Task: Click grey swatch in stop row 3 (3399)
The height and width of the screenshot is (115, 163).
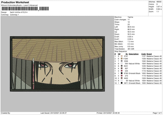Action: [x=122, y=61]
